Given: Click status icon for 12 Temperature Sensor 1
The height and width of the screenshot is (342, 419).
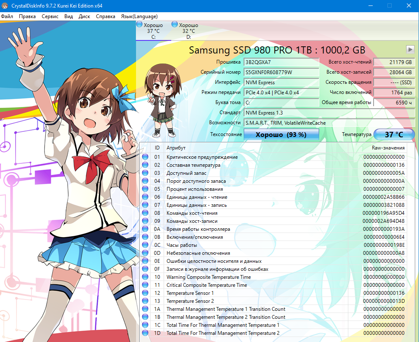Looking at the screenshot, I should (x=145, y=293).
